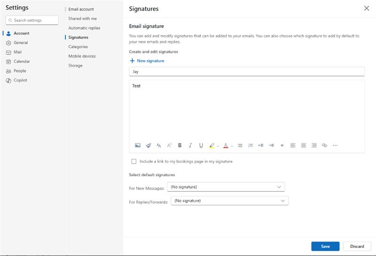Go to Storage settings

click(75, 65)
